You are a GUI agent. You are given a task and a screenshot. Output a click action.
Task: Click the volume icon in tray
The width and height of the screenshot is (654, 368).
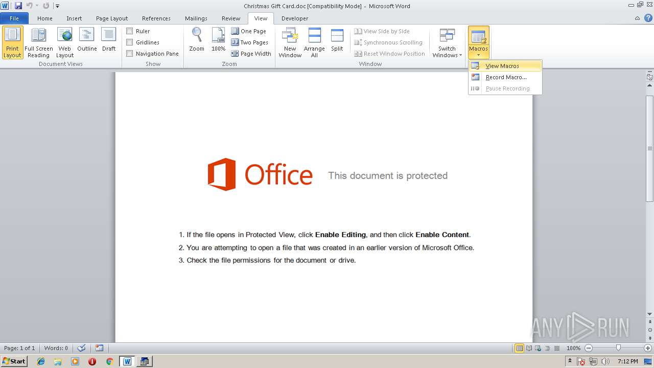[x=605, y=361]
